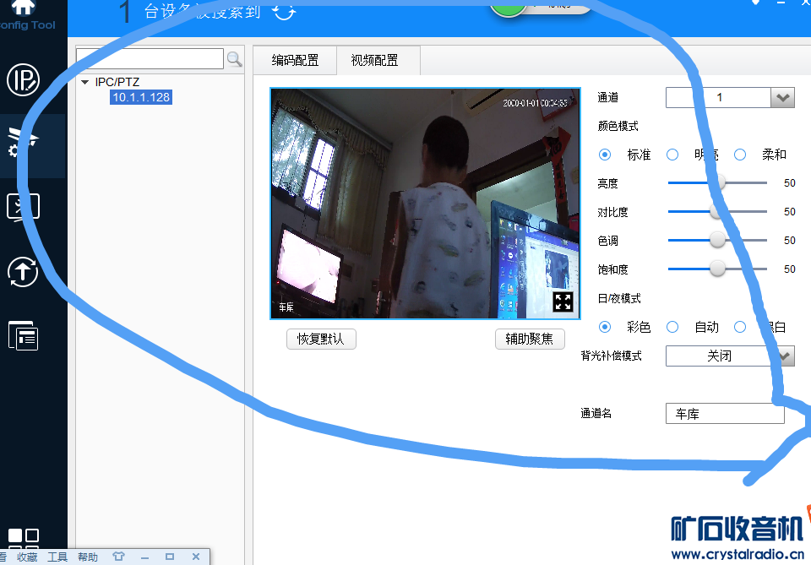Open 帮助 menu in bottom window
The height and width of the screenshot is (565, 811).
click(88, 557)
